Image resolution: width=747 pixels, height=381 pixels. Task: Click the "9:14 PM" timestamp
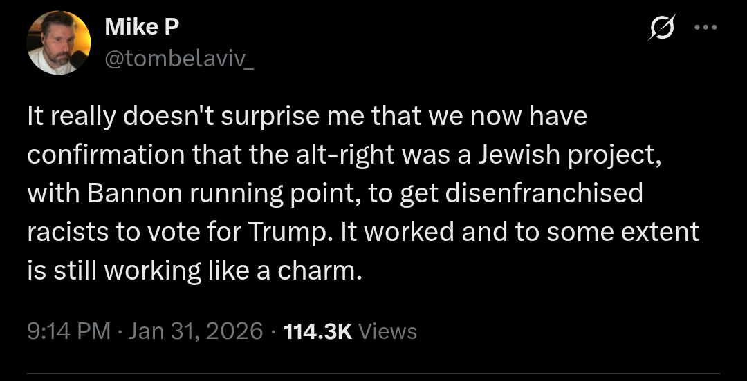[x=69, y=331]
